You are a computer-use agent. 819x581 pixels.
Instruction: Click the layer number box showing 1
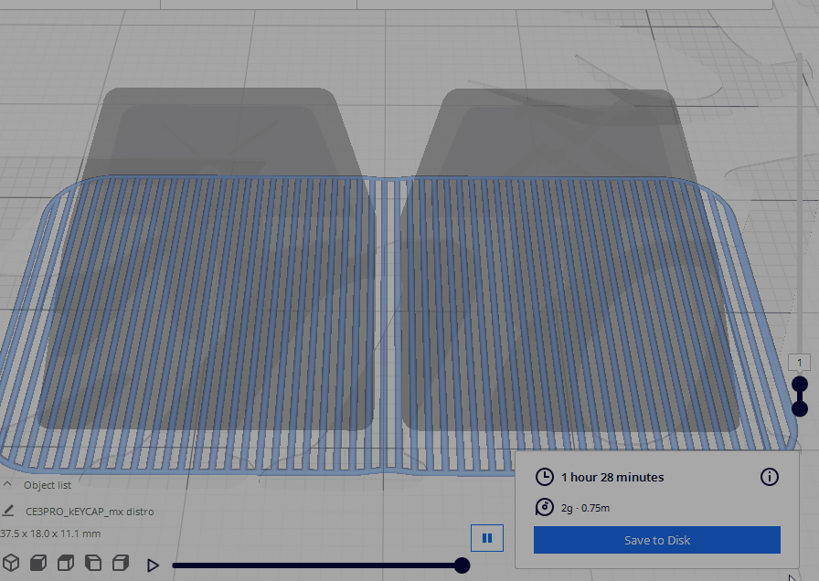coord(799,363)
